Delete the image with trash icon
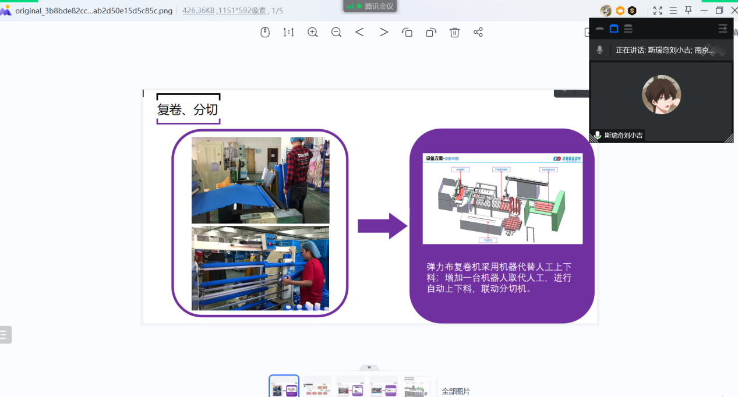This screenshot has height=397, width=738. click(454, 33)
